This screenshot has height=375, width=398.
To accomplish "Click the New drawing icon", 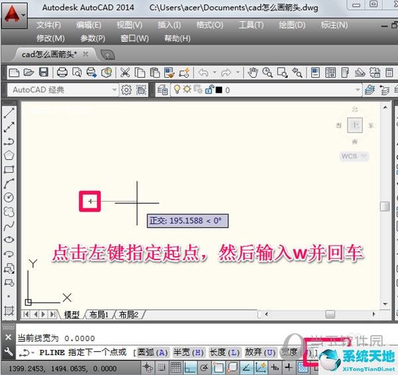I will [x=14, y=72].
